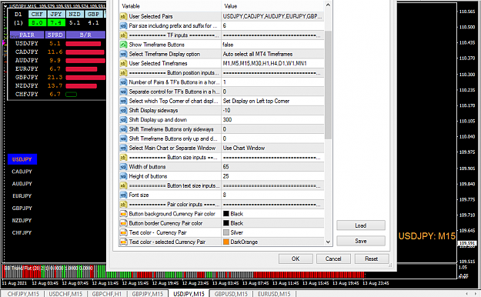Image resolution: width=481 pixels, height=297 pixels.
Task: Cancel the indicator inputs dialog
Action: [333, 259]
